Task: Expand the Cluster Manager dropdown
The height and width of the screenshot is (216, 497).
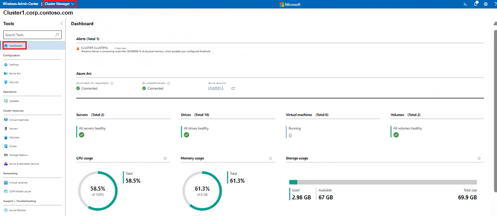Action: pyautogui.click(x=60, y=4)
